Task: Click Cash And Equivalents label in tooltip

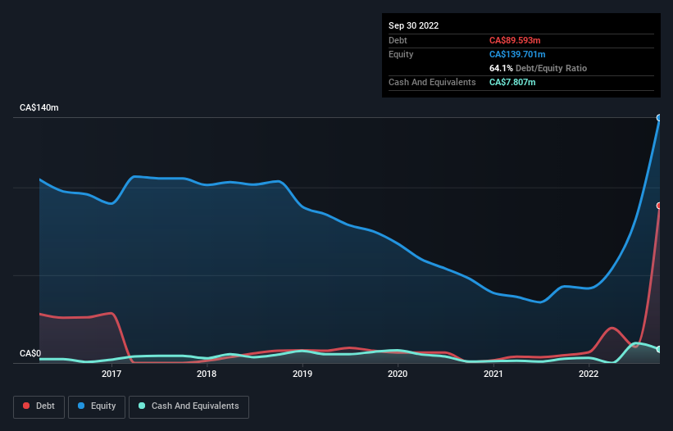Action: (432, 82)
